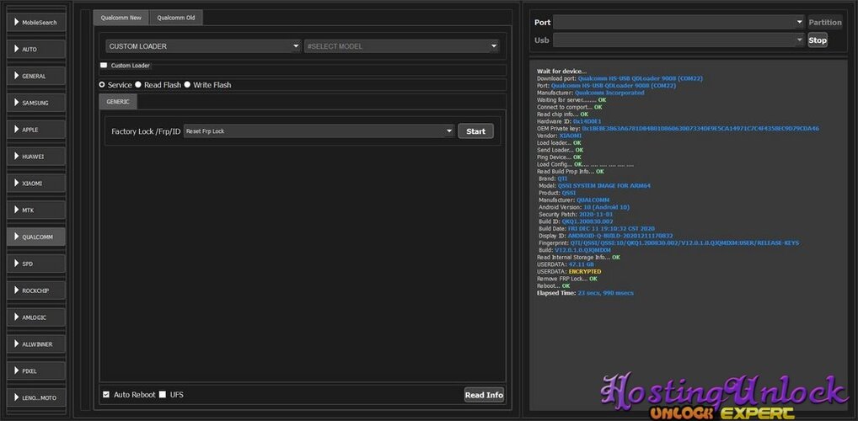Click the Start button
Image resolution: width=858 pixels, height=421 pixels.
point(475,131)
